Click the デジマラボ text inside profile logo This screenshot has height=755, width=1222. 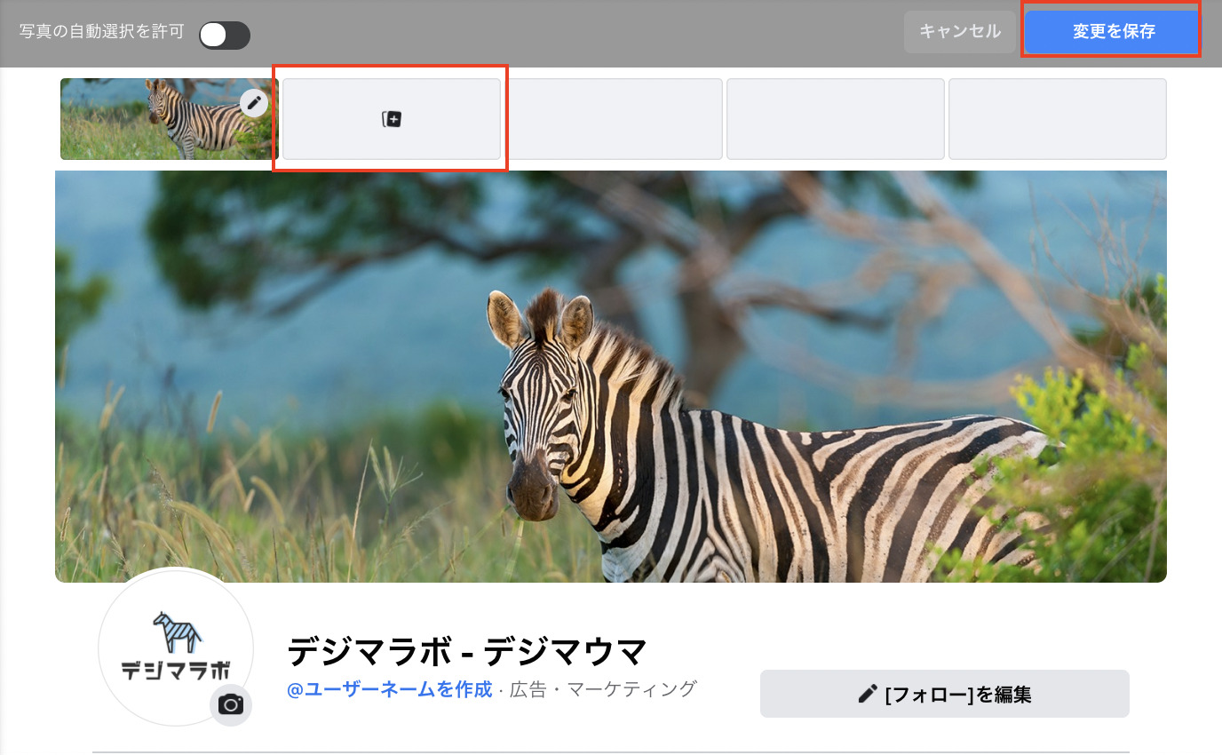pos(176,671)
